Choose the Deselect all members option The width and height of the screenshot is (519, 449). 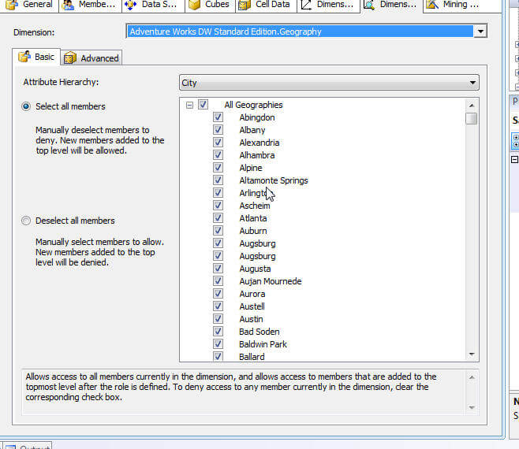(27, 221)
